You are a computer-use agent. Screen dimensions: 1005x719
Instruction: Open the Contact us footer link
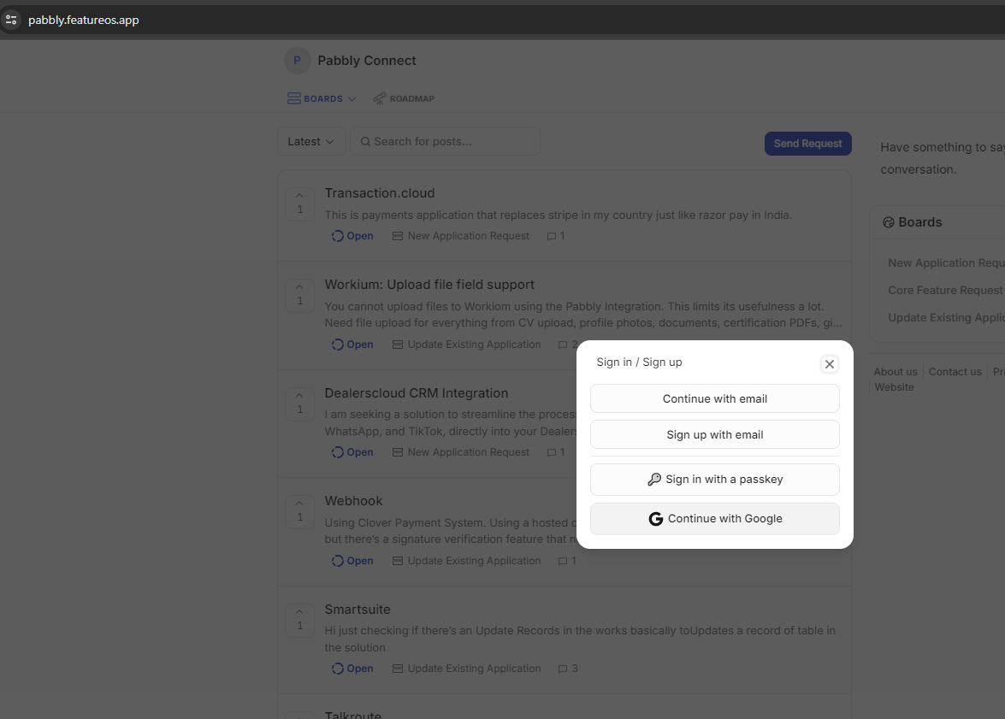(x=955, y=372)
